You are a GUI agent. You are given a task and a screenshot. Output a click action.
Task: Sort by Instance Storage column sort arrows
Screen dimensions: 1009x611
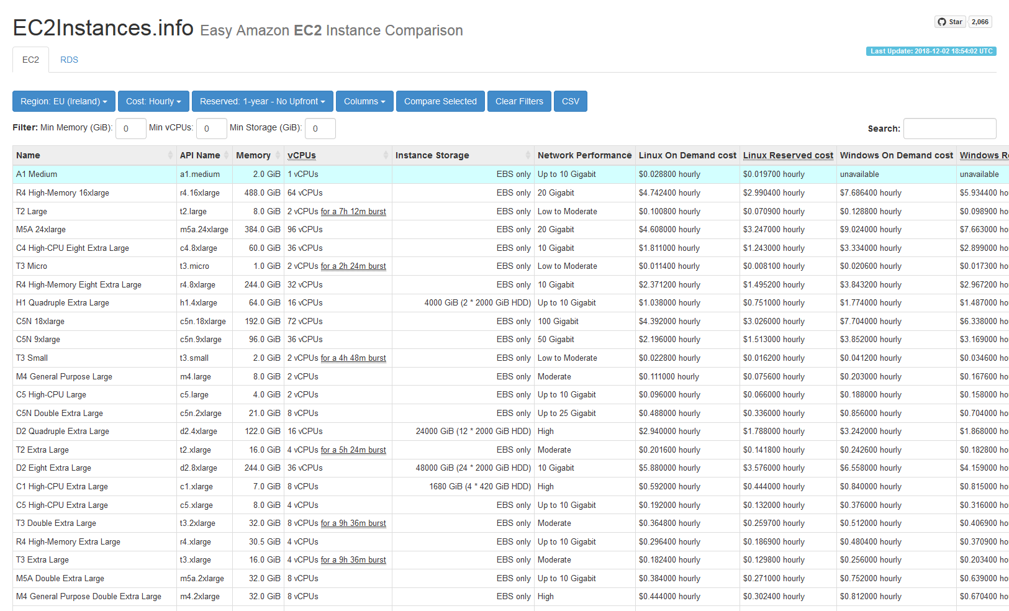[528, 155]
